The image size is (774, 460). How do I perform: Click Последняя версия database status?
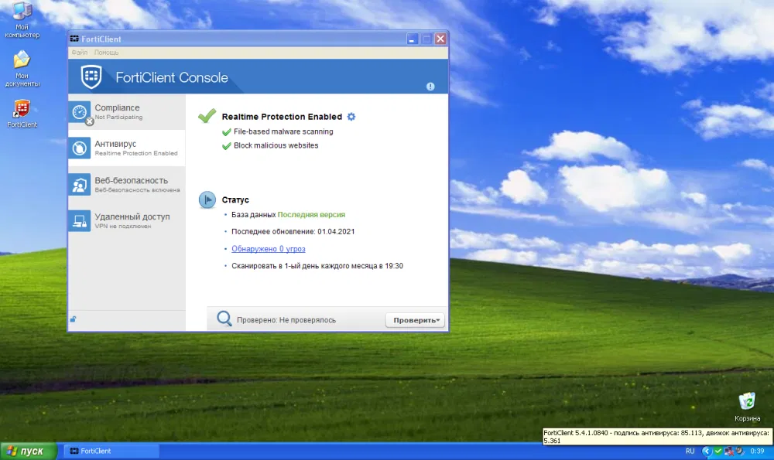311,214
